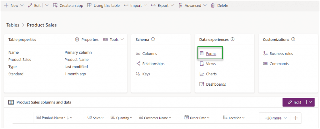Open the purple Edit button dropdown arrow
The width and height of the screenshot is (320, 129).
tap(311, 102)
